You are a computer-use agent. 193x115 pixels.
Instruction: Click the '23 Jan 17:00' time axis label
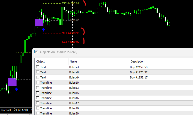tap(21, 110)
